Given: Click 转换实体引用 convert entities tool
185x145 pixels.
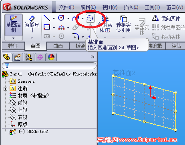Looking at the screenshot, I should (x=123, y=24).
